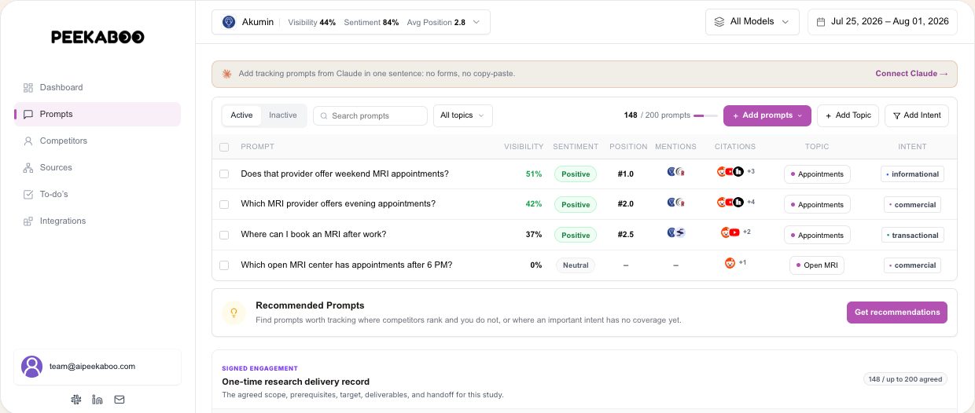Screen dimensions: 975x413
Task: Click mention logos in weekend MRI row
Action: coord(676,171)
